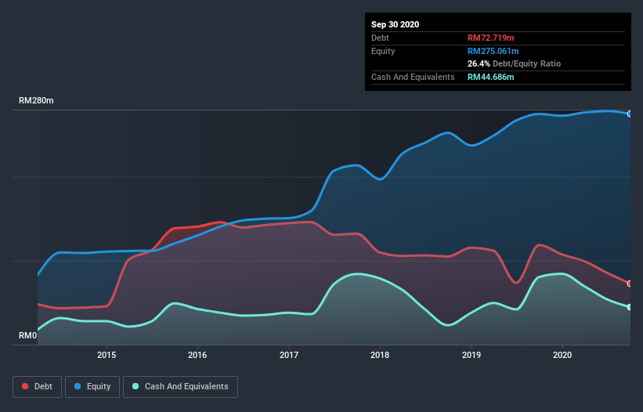Click the Cash And Equivalents tooltip label
The image size is (643, 412).
tap(413, 77)
